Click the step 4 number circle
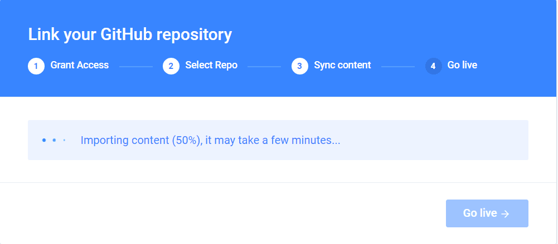Viewport: 558px width, 244px height. point(433,66)
